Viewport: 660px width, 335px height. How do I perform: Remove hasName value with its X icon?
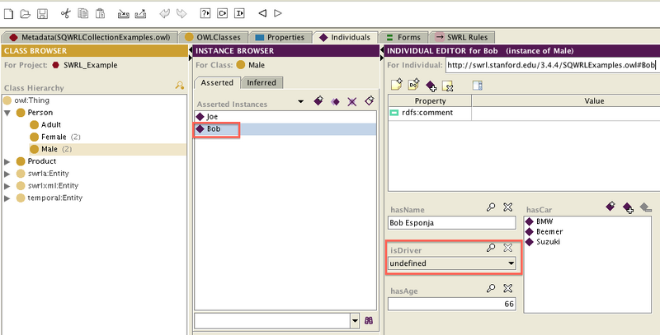point(508,207)
